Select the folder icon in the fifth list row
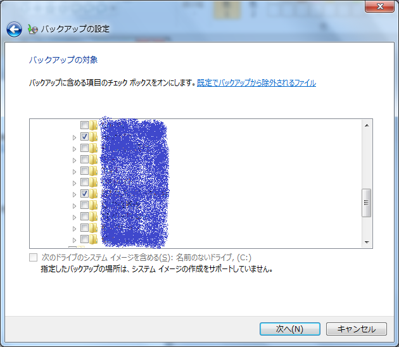Screen dimensions: 399x347 (x=93, y=171)
